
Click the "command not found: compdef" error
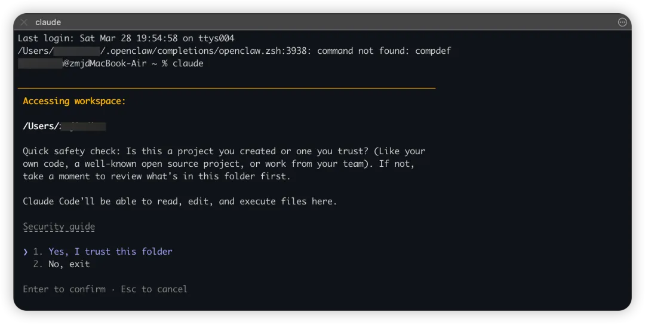click(384, 51)
